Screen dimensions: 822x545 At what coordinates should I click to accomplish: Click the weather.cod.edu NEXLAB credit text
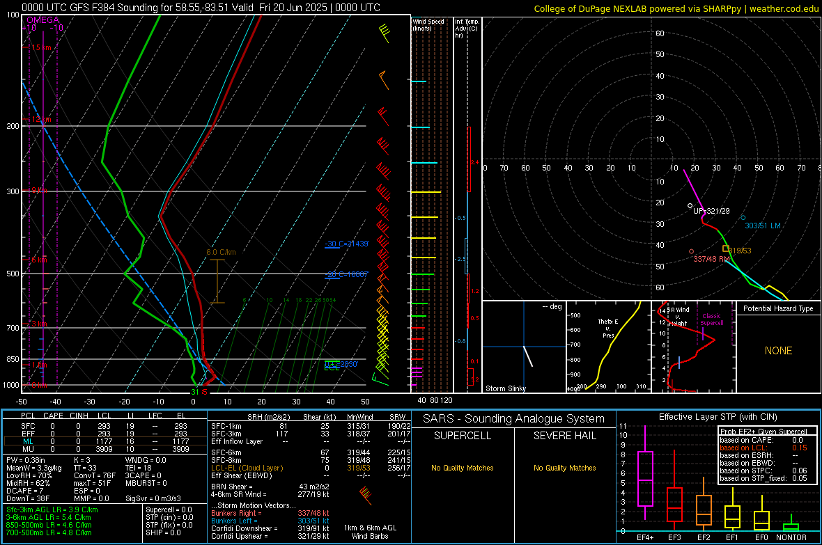[676, 8]
